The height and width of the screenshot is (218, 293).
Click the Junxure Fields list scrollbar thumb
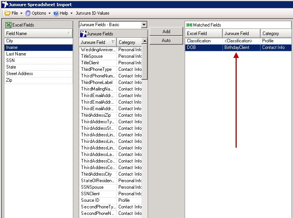145,62
